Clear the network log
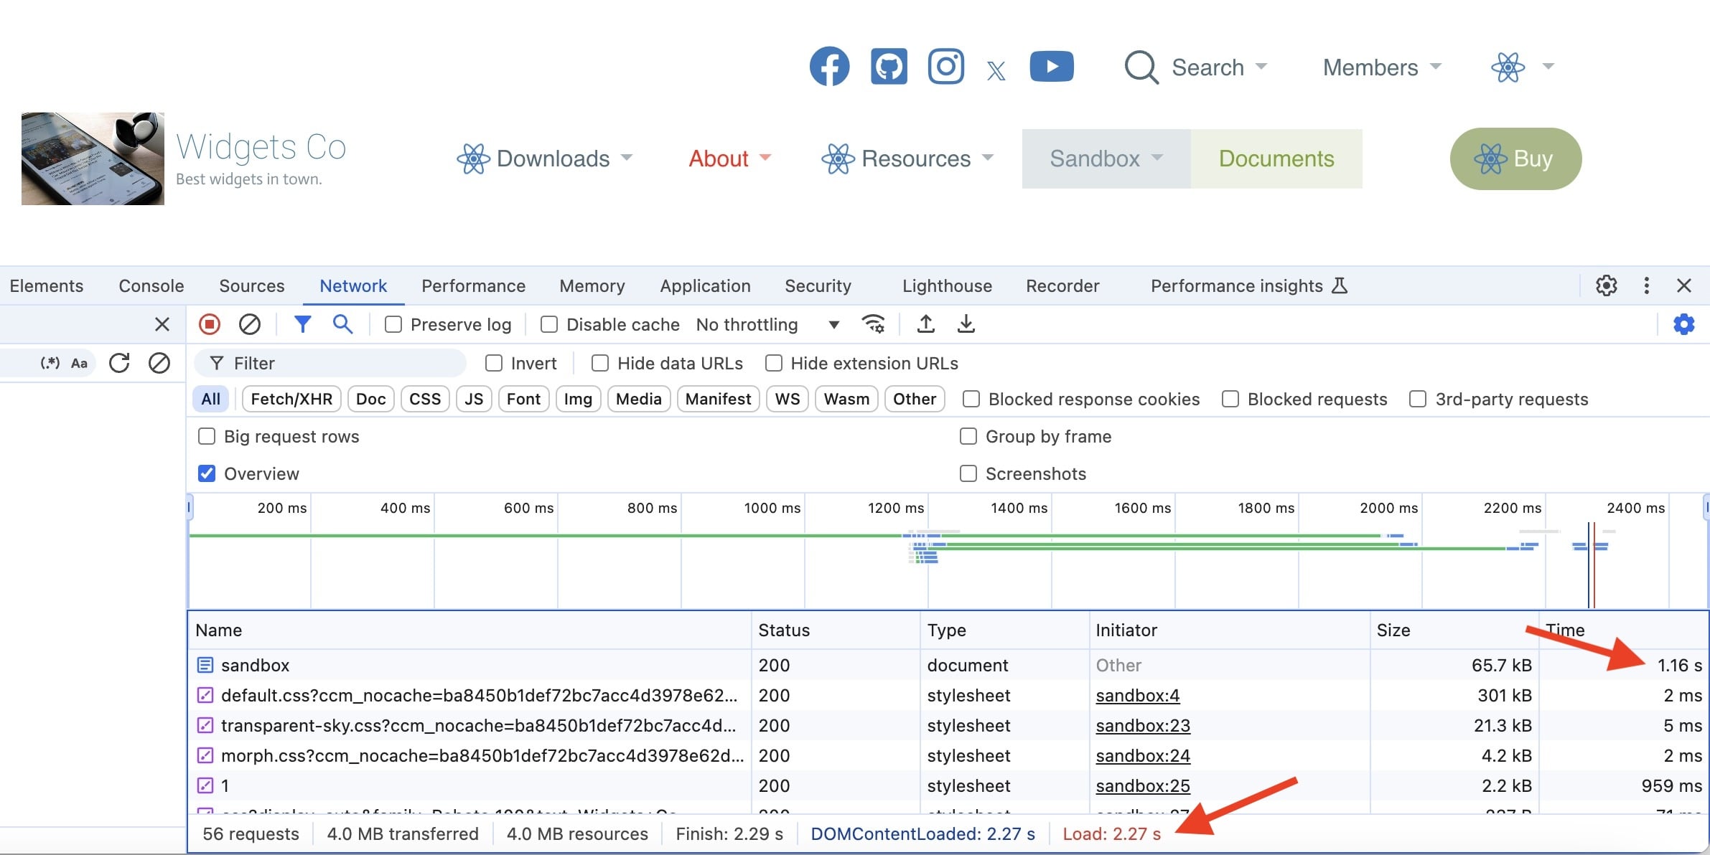The image size is (1710, 855). click(x=249, y=324)
